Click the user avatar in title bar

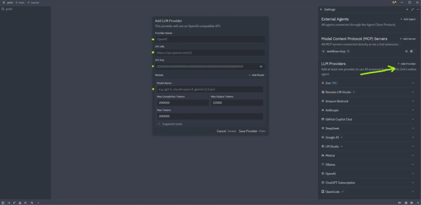(x=394, y=2)
